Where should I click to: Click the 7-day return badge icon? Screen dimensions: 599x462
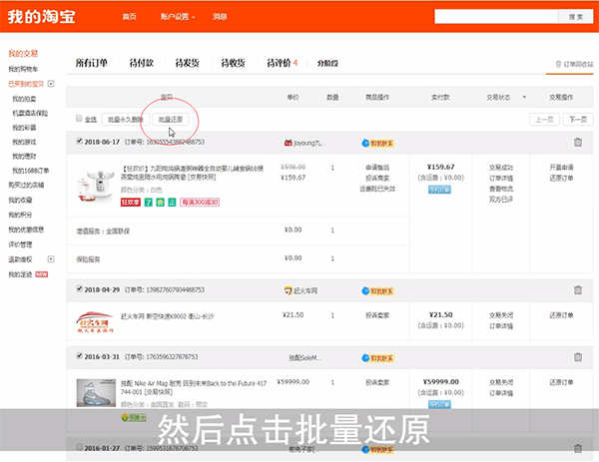(147, 202)
